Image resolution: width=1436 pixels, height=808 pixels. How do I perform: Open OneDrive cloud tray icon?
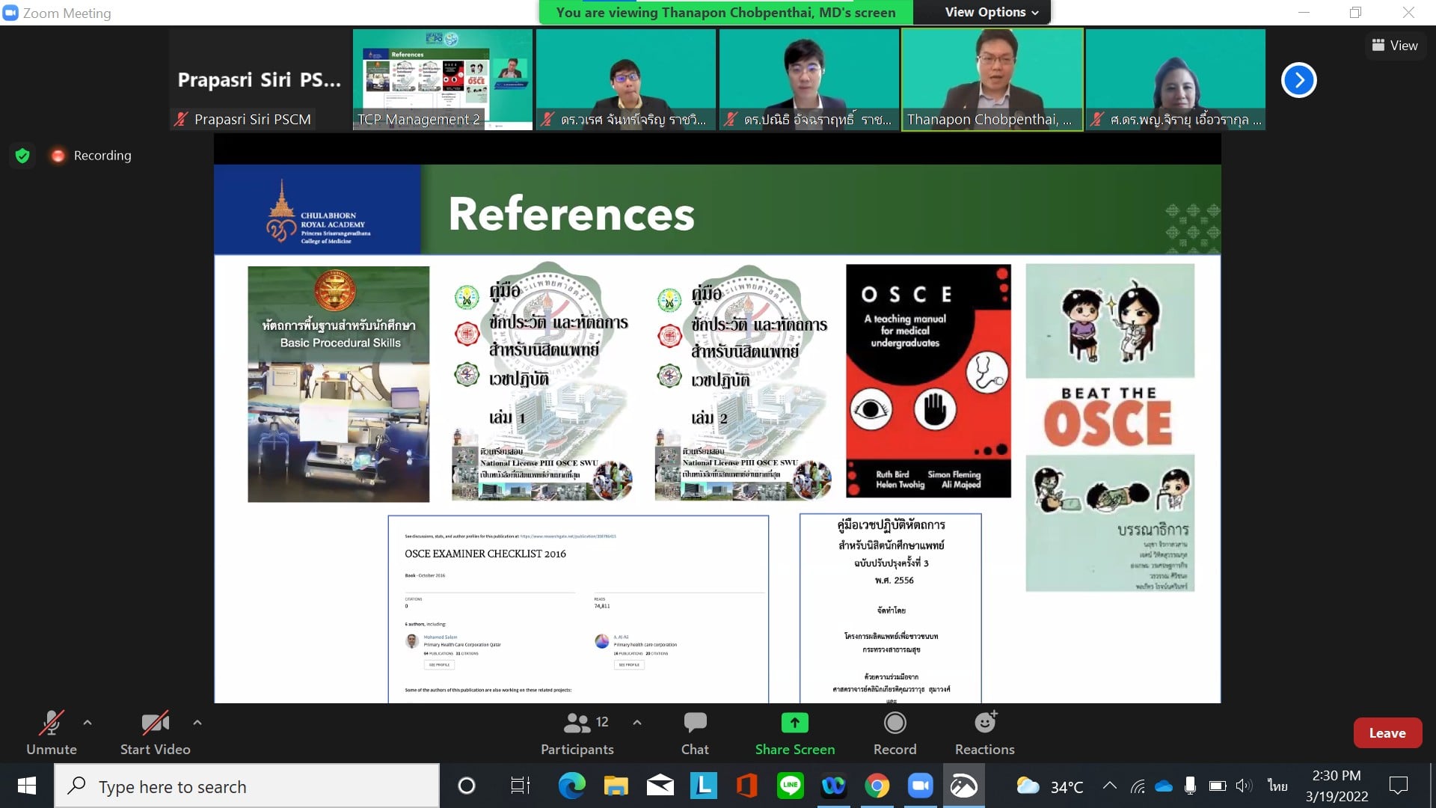click(1164, 786)
